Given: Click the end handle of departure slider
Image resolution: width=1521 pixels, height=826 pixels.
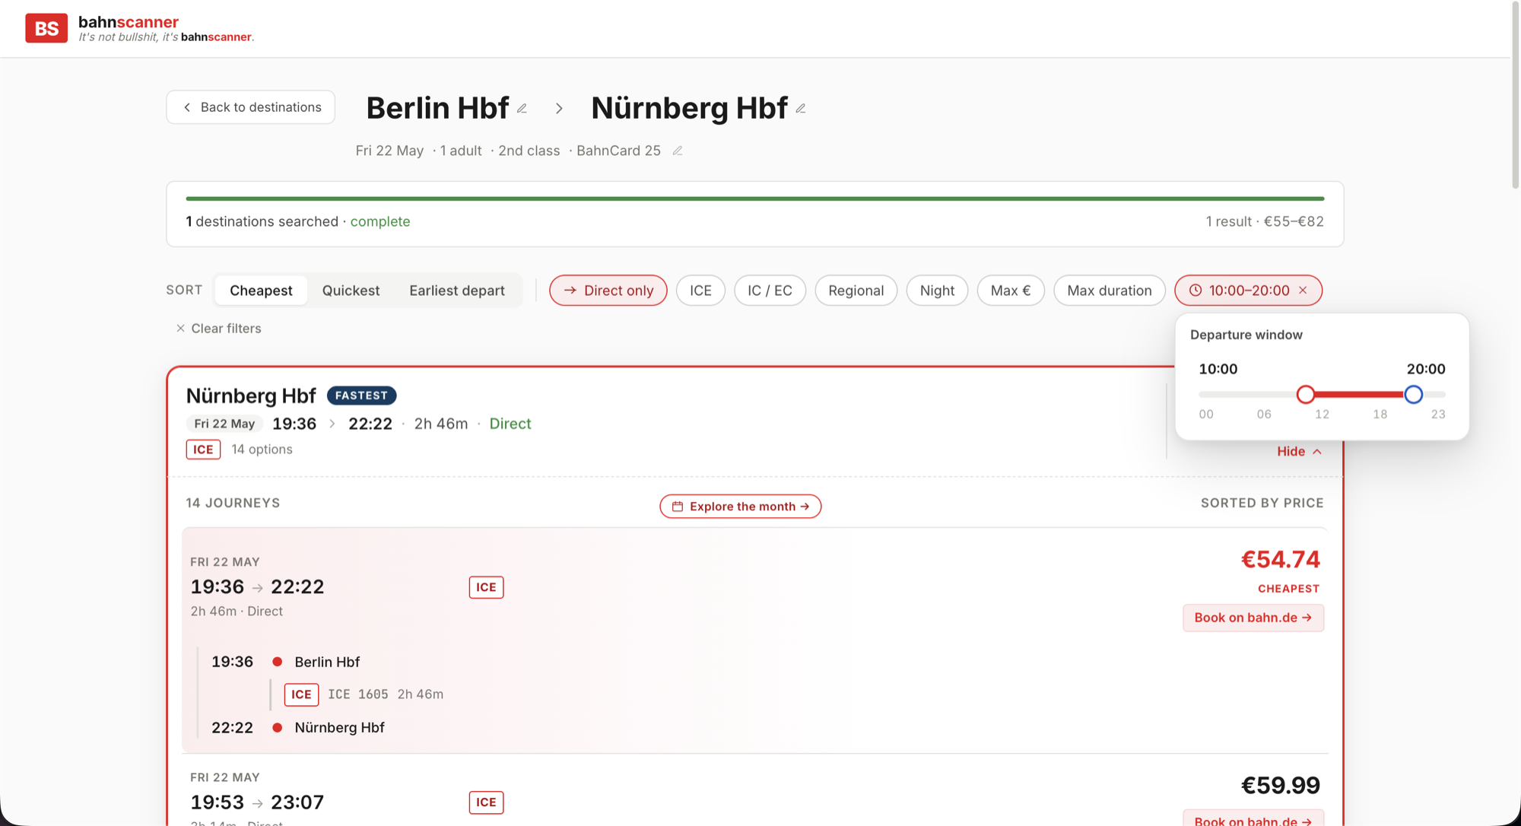Looking at the screenshot, I should (x=1414, y=395).
